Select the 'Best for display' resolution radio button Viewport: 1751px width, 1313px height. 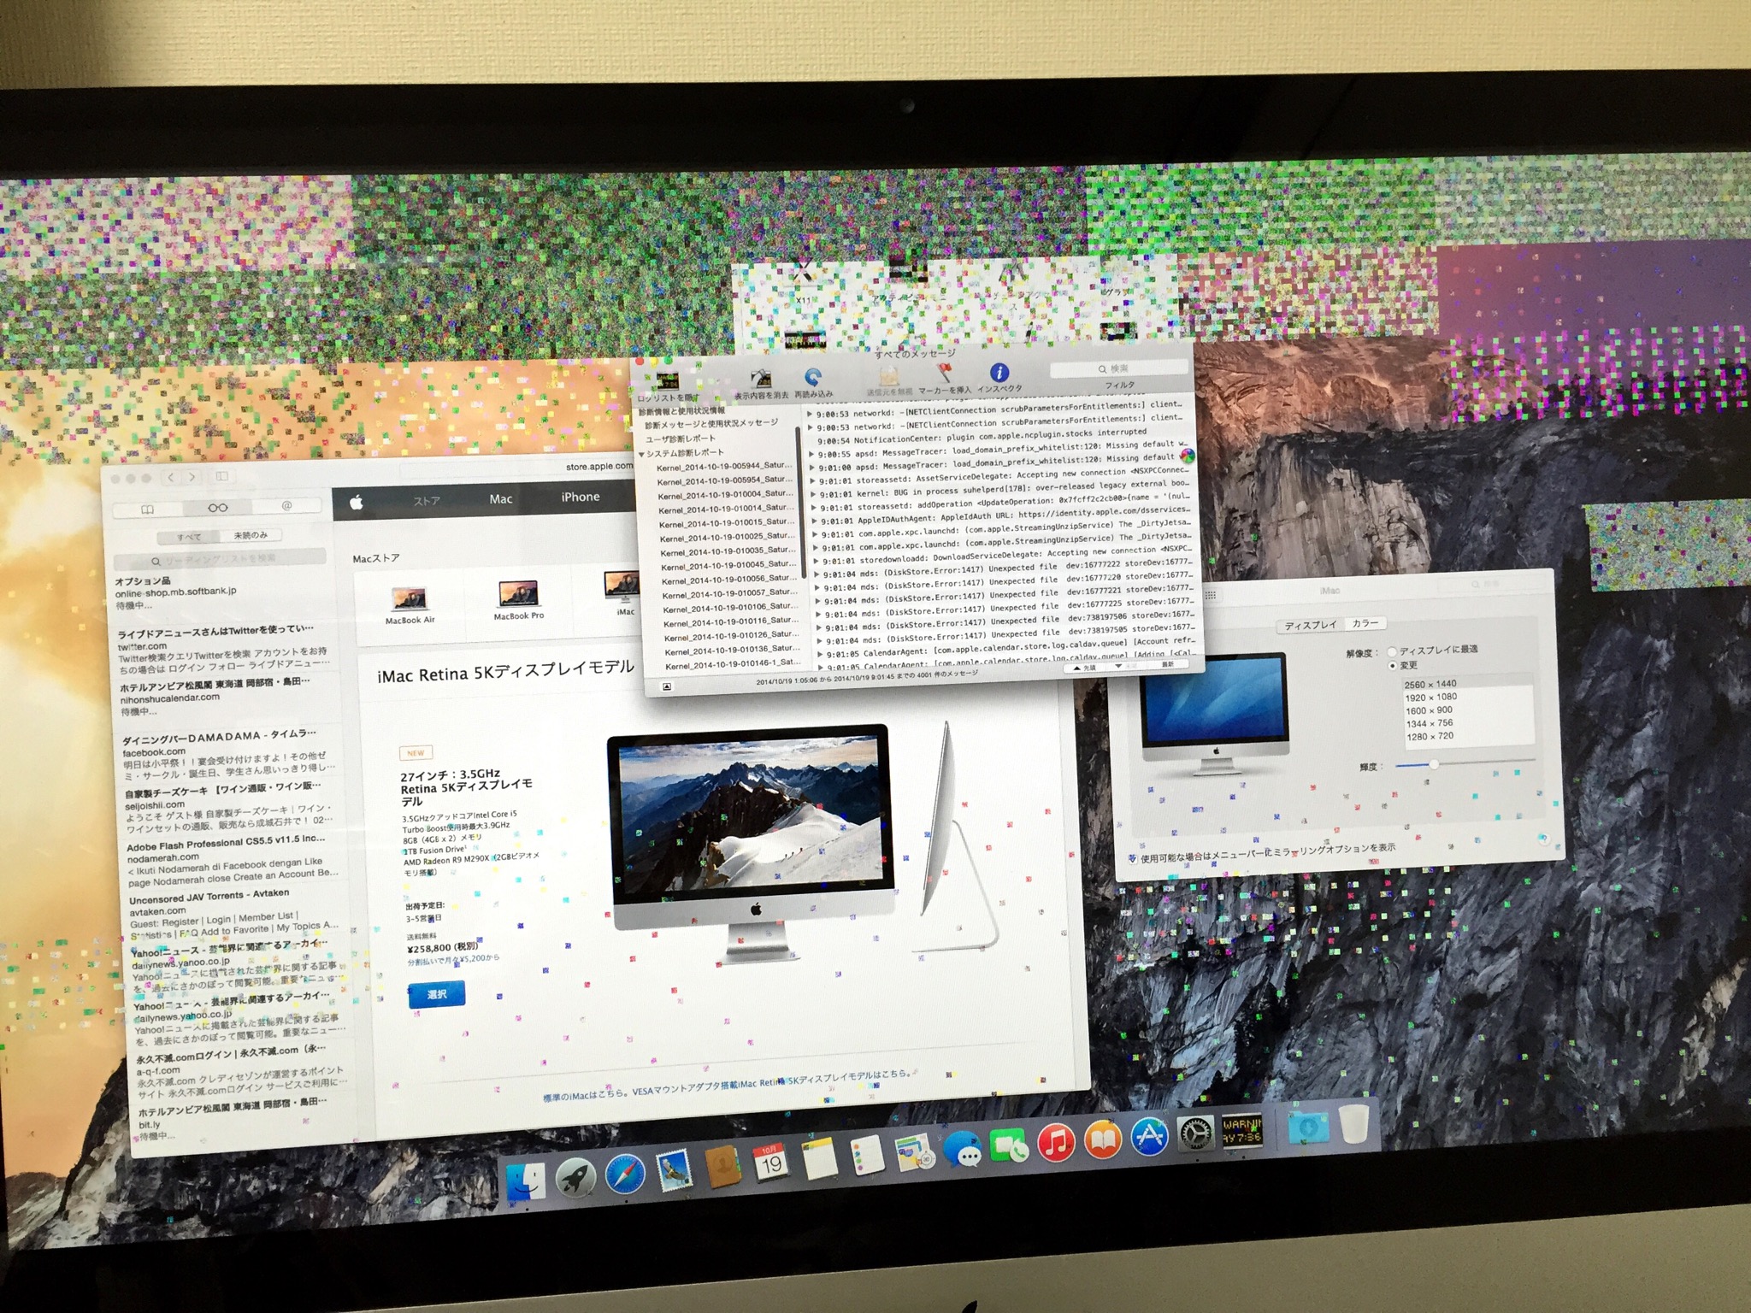(1392, 651)
